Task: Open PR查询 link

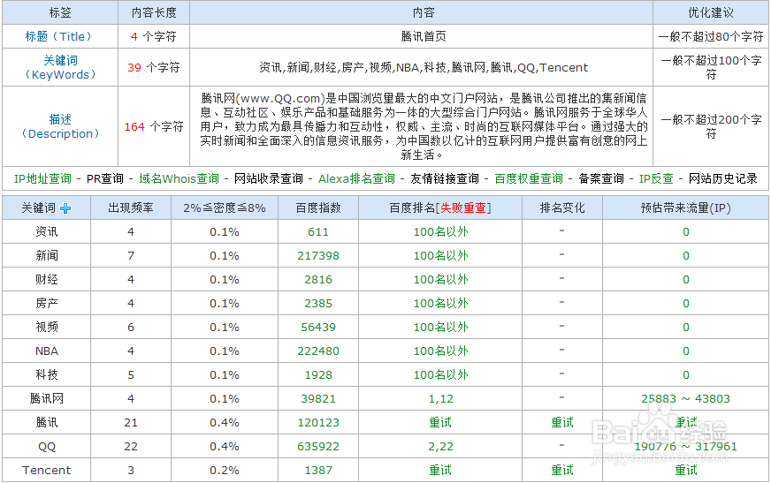Action: pos(104,178)
